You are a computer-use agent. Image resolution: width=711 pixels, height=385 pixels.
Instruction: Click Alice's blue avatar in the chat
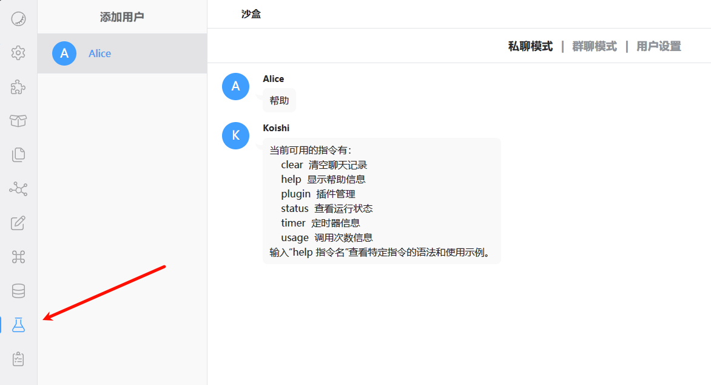click(x=235, y=86)
